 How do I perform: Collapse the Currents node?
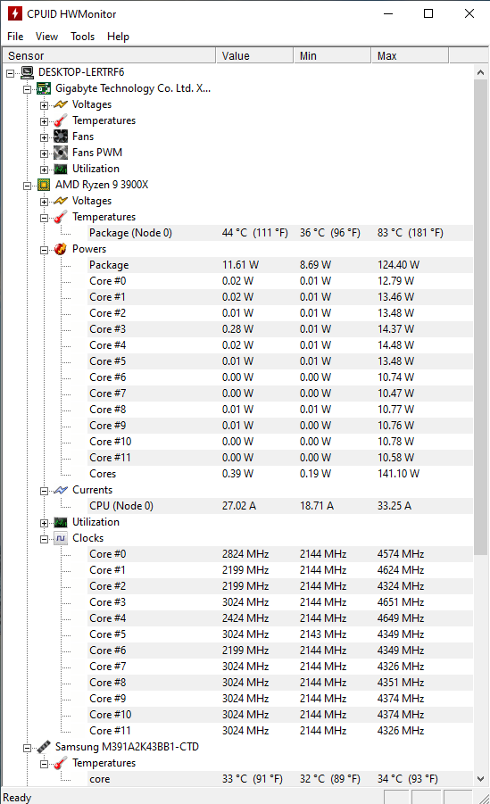[x=44, y=491]
